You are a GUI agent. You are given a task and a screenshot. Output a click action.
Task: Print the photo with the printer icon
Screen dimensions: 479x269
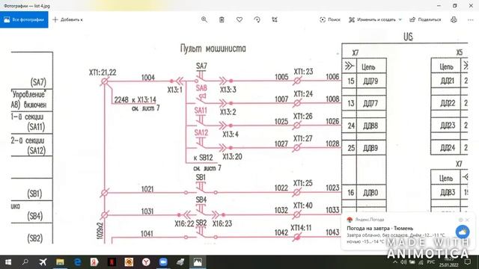coord(454,19)
